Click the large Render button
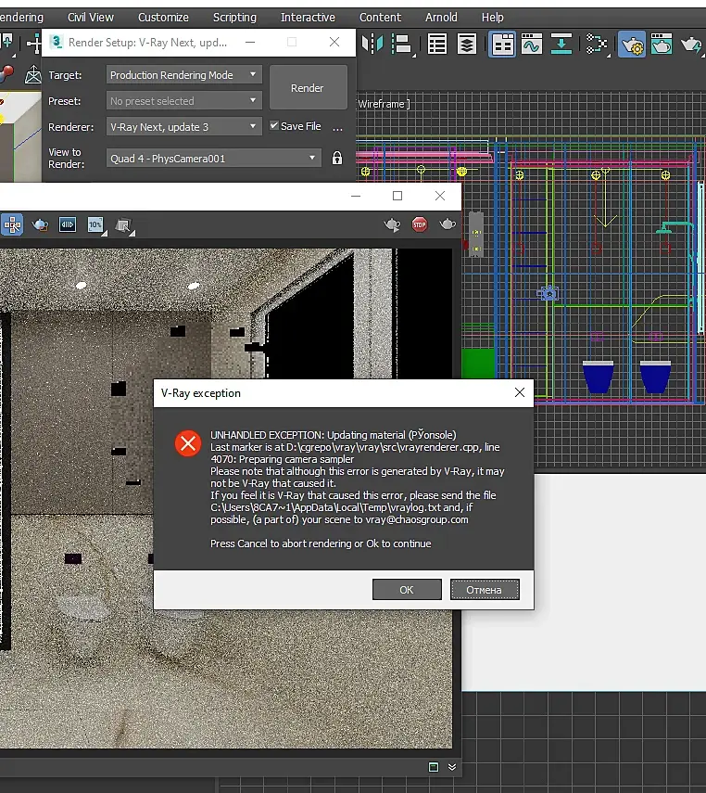 308,88
